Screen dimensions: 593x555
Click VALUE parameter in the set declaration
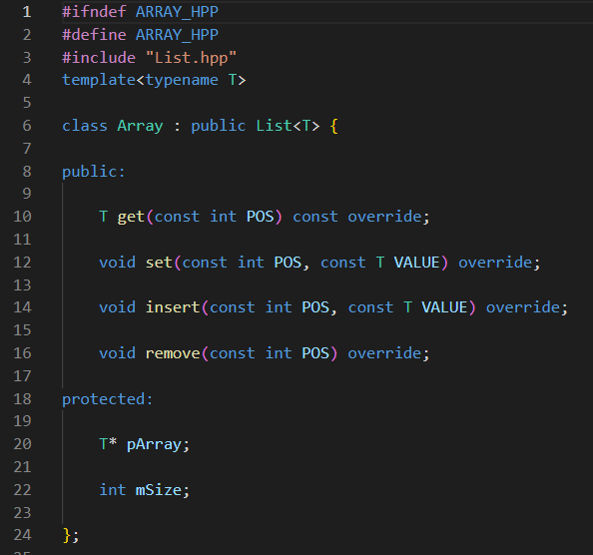click(x=416, y=263)
